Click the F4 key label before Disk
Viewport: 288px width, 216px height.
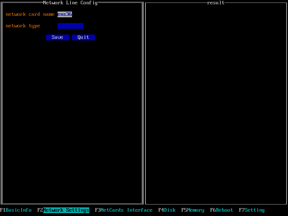pos(161,210)
